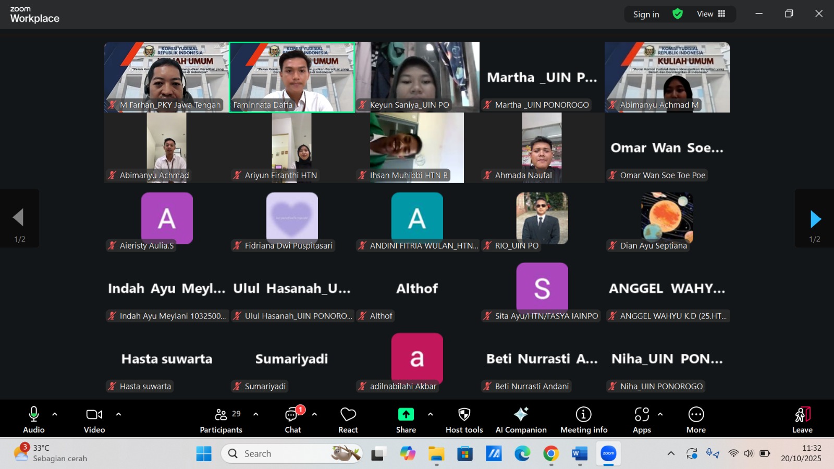Go to next page of participants
This screenshot has height=469, width=834.
(815, 219)
